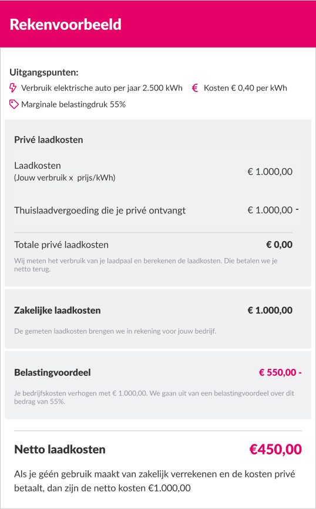Click the Thuislaadvergoeding die je privé ontvangt row
This screenshot has height=509, width=316.
click(x=156, y=211)
